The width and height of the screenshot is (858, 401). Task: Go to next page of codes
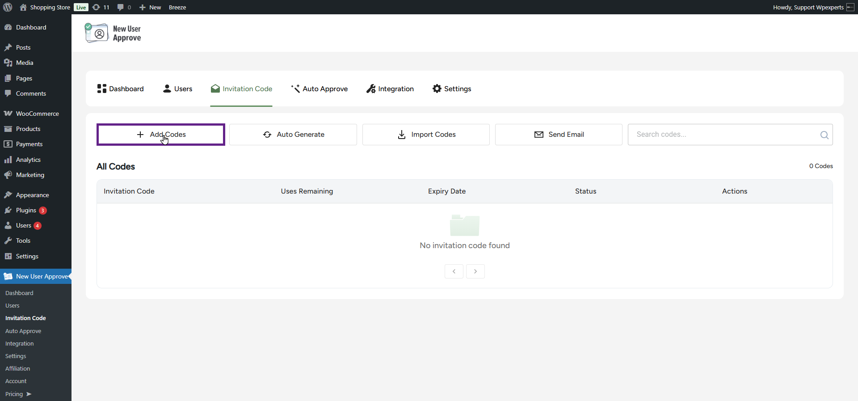tap(475, 271)
